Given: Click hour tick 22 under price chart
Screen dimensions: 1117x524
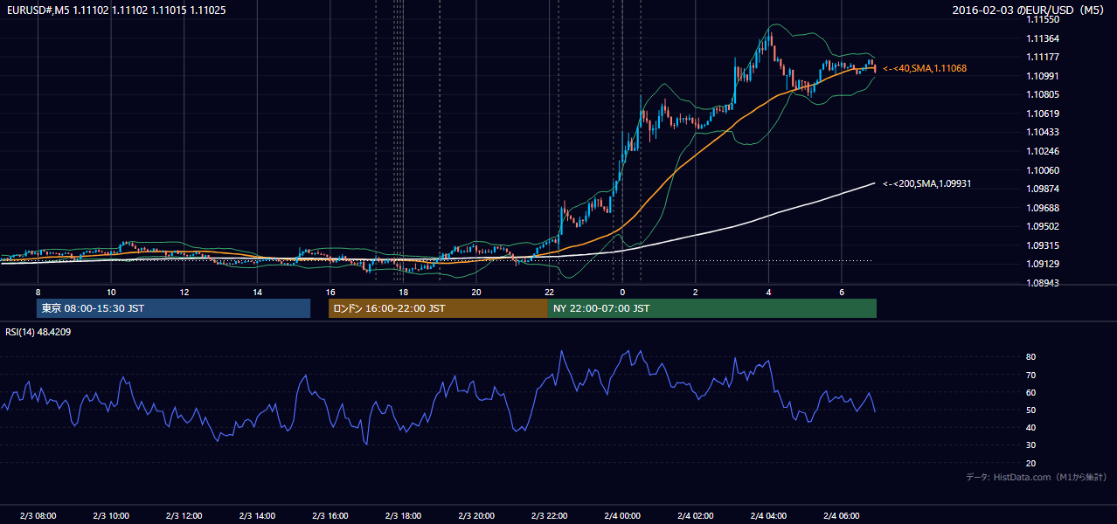Looking at the screenshot, I should [x=549, y=292].
